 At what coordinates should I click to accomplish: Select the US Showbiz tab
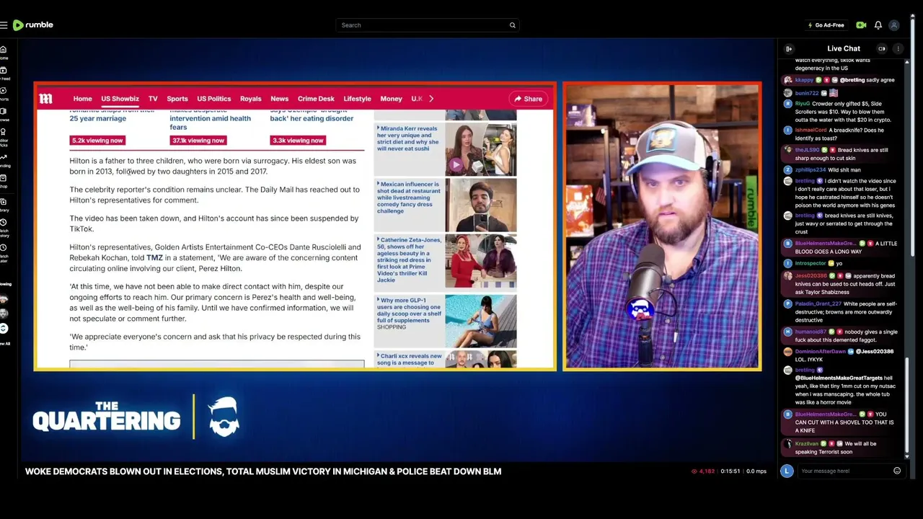click(x=120, y=99)
